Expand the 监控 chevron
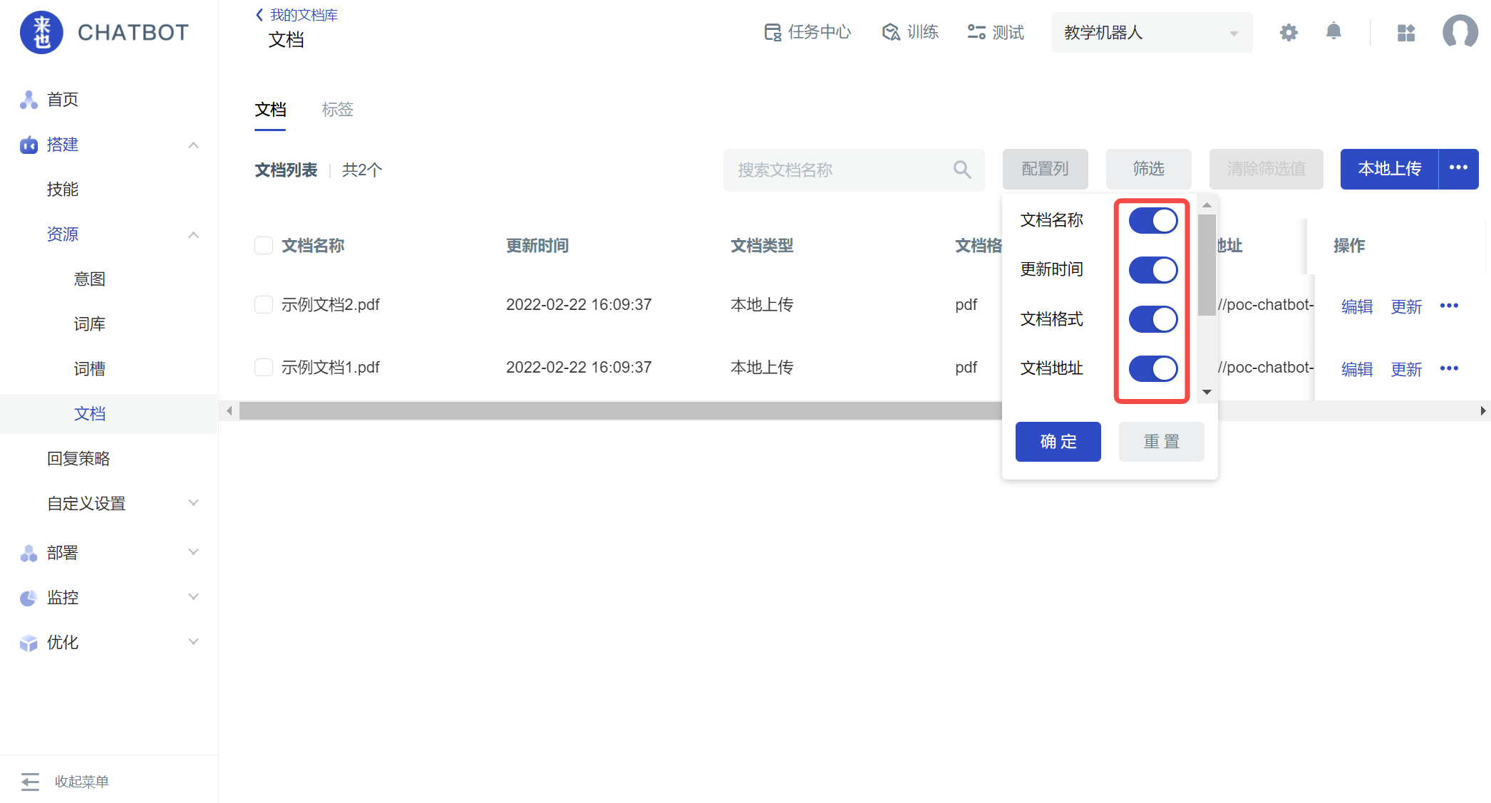Screen dimensions: 1491x803 tap(193, 597)
